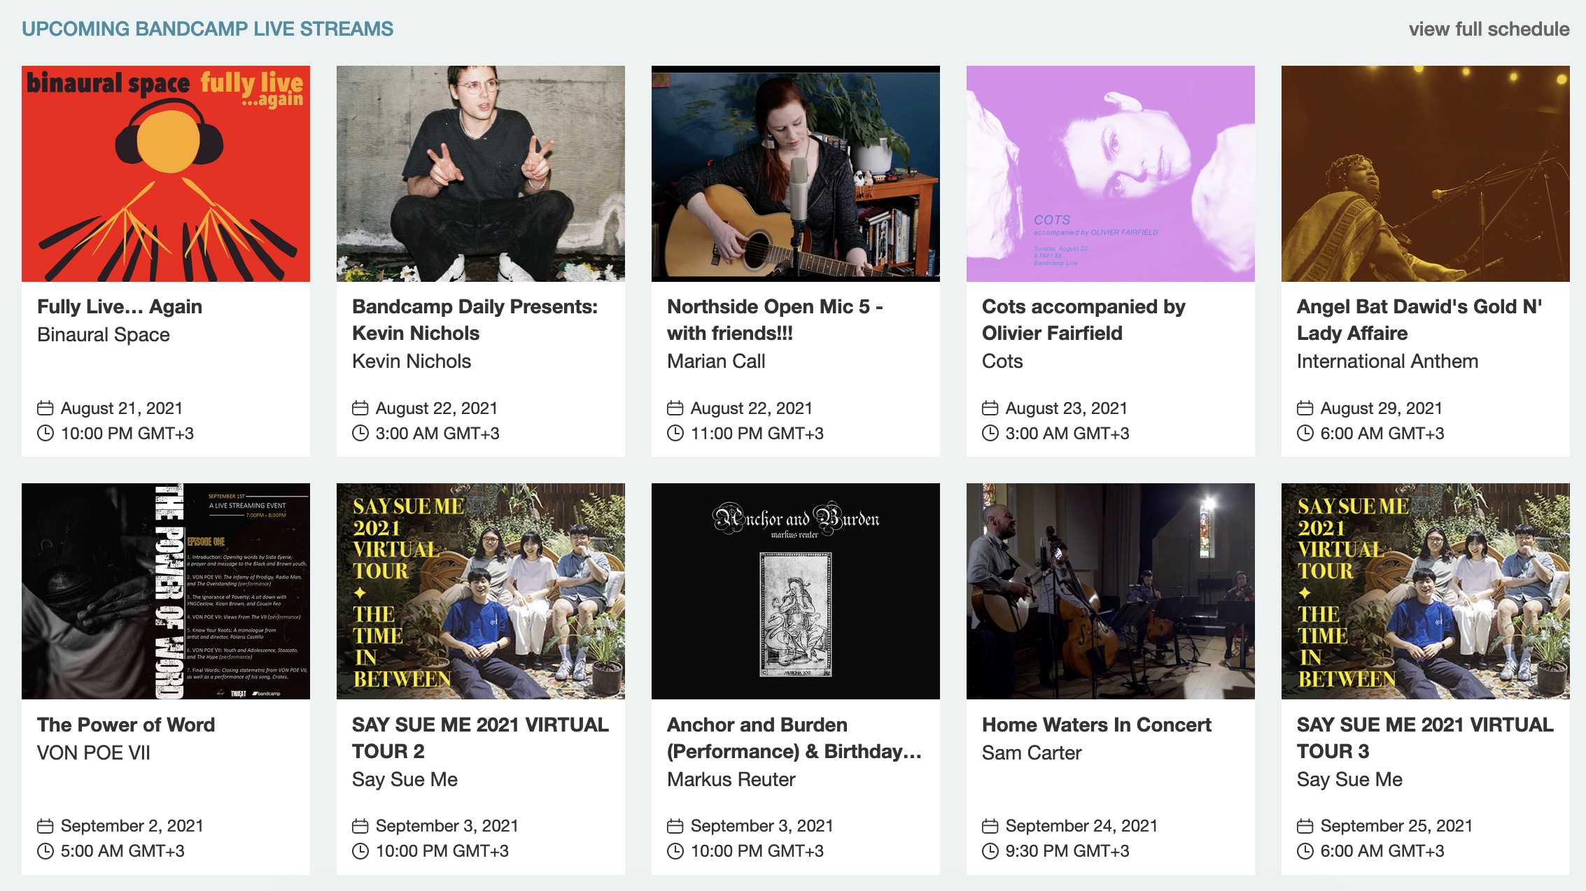Click the clock icon beside 10:00 PM GMT+3

46,433
